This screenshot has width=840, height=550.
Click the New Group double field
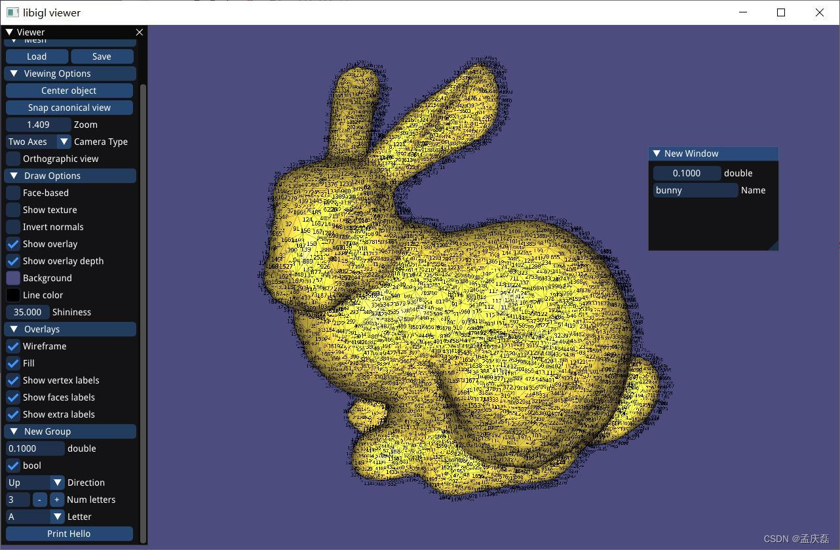(35, 448)
